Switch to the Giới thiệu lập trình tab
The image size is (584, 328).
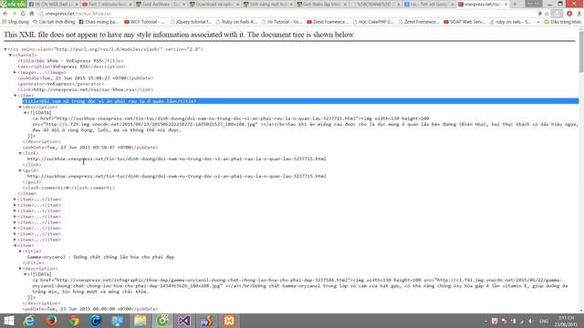pyautogui.click(x=322, y=4)
